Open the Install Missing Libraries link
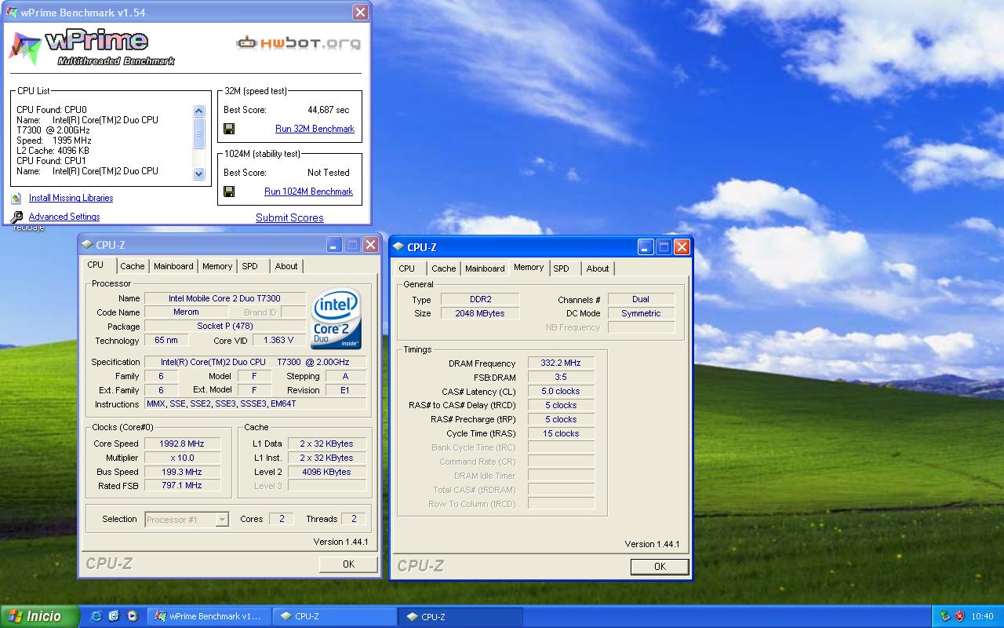The width and height of the screenshot is (1004, 628). [x=71, y=198]
